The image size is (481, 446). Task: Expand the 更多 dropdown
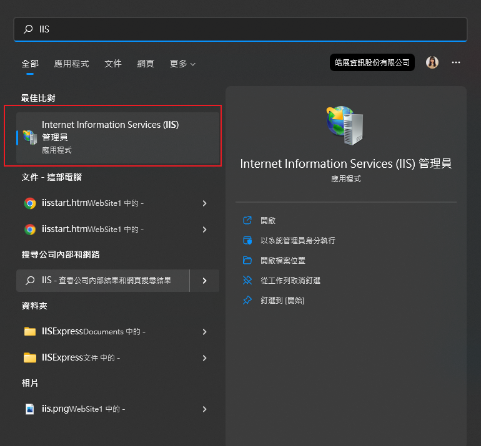(x=182, y=64)
